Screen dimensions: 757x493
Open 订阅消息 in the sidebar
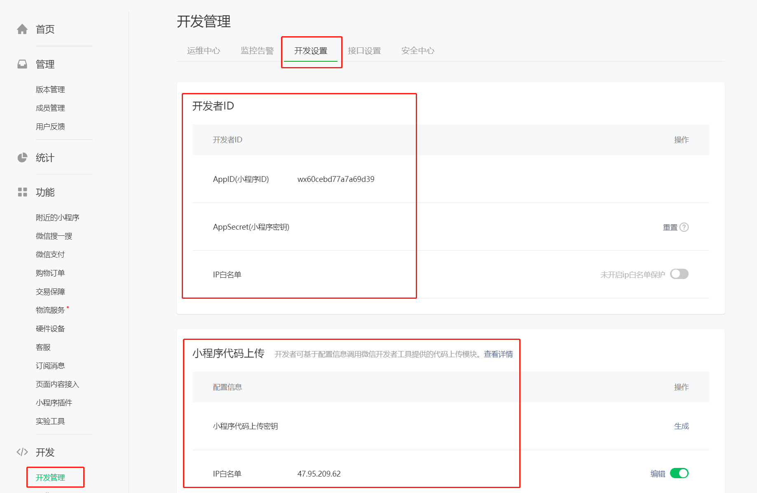50,365
